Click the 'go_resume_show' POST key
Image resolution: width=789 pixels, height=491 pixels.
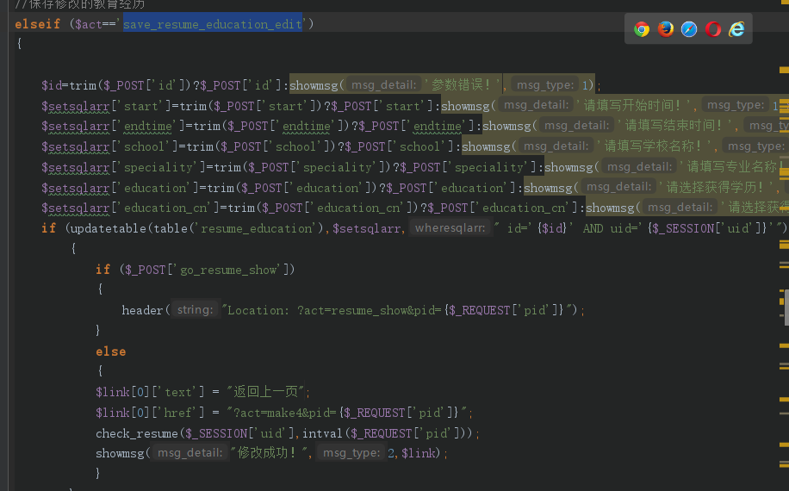(229, 270)
